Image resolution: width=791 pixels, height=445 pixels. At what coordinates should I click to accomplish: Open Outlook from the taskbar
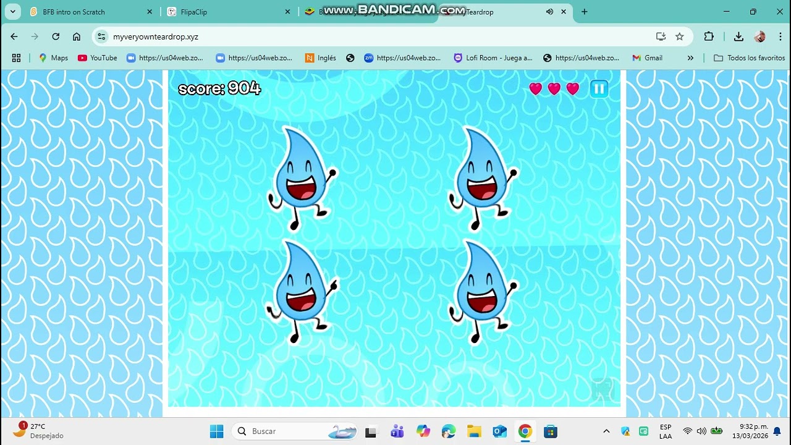(x=500, y=431)
